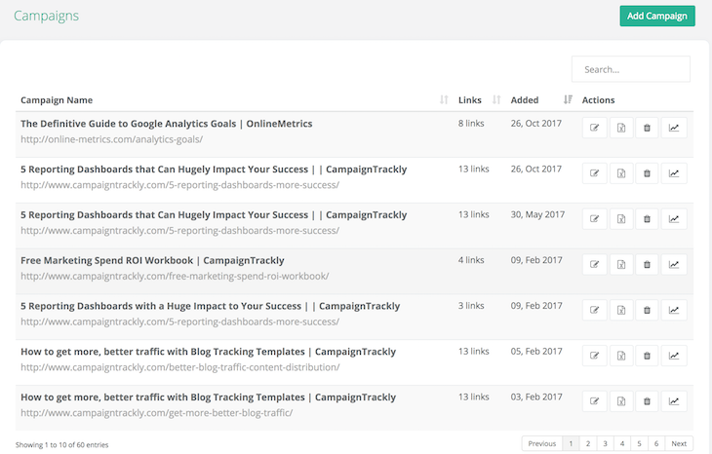The height and width of the screenshot is (454, 712).
Task: View chart for Free Marketing Spend ROI Workbook
Action: [674, 264]
